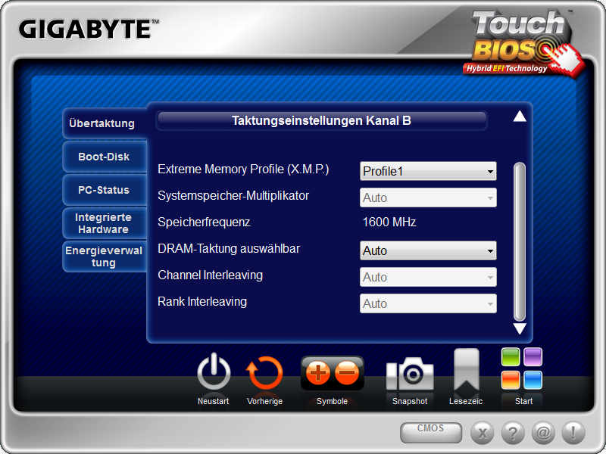
Task: Open the Lesezeichen bookmark icon
Action: pos(467,370)
